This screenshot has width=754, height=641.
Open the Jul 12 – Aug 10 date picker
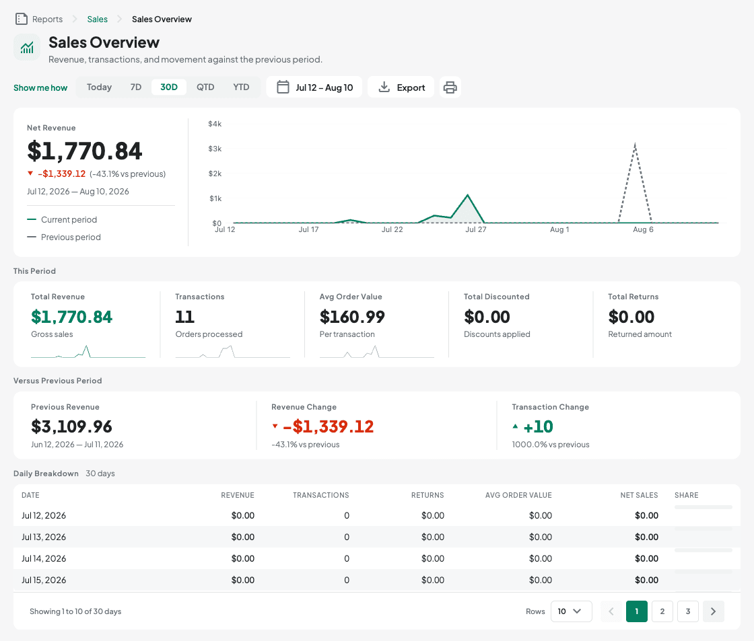coord(314,87)
